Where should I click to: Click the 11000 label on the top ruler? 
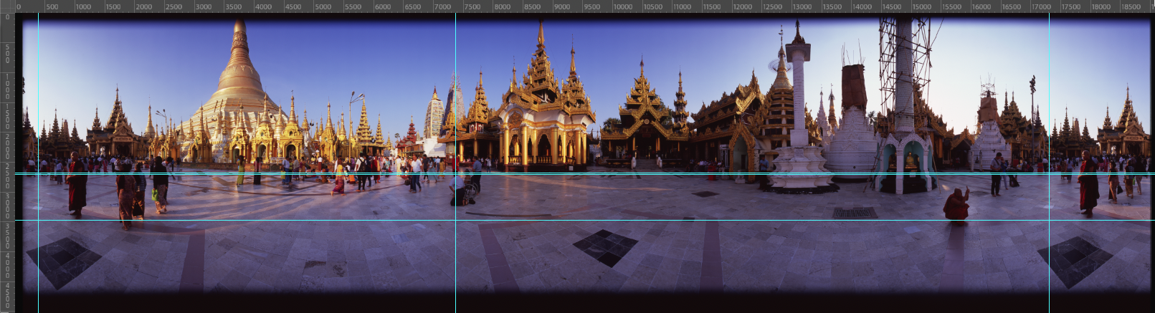(683, 6)
